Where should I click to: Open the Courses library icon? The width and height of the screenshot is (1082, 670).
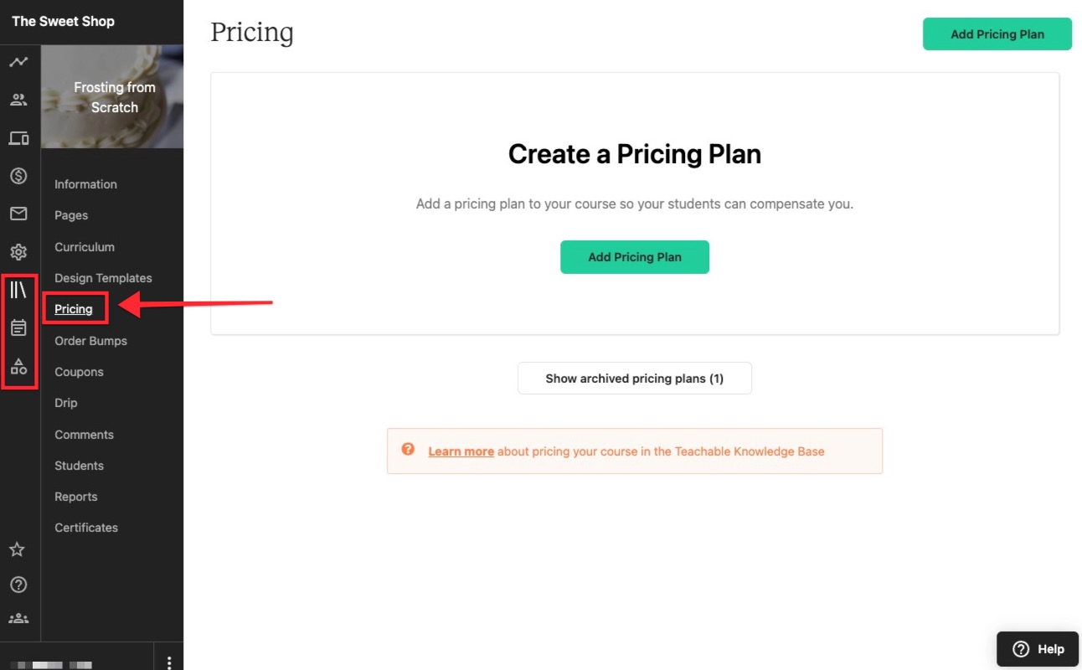pyautogui.click(x=18, y=291)
